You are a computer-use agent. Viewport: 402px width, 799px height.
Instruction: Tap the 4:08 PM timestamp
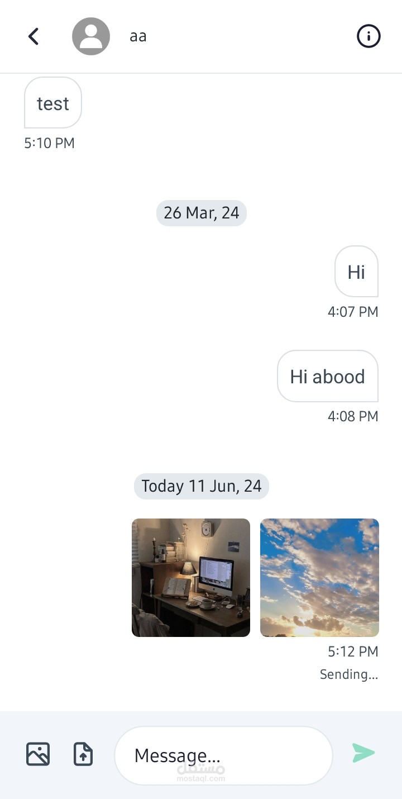point(353,416)
